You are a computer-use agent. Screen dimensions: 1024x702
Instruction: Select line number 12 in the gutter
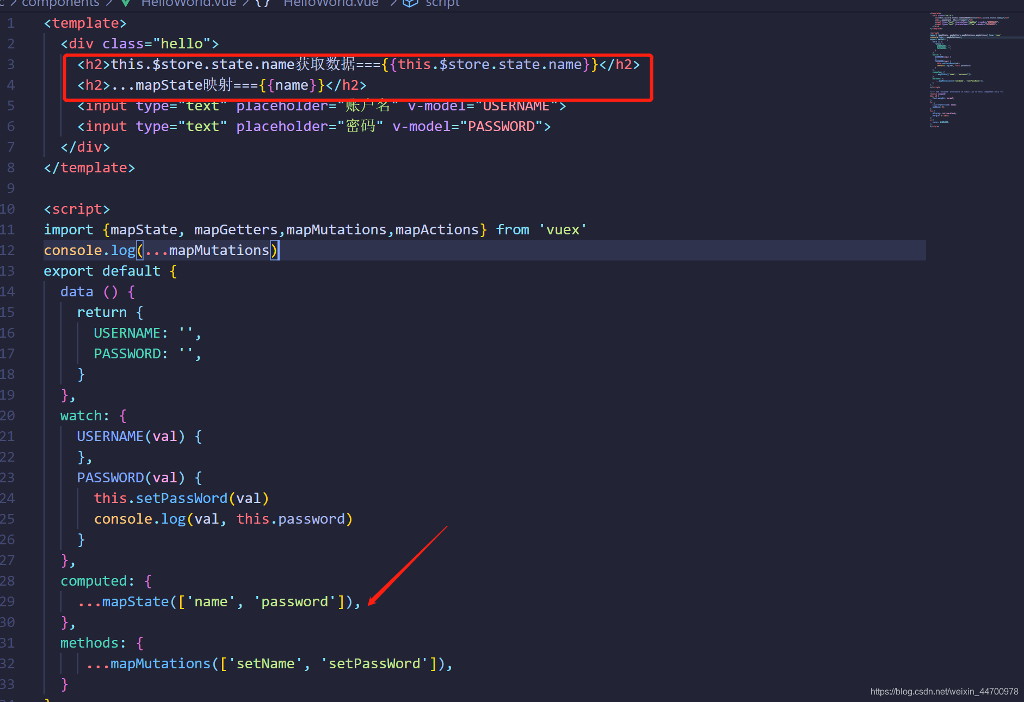[x=8, y=250]
